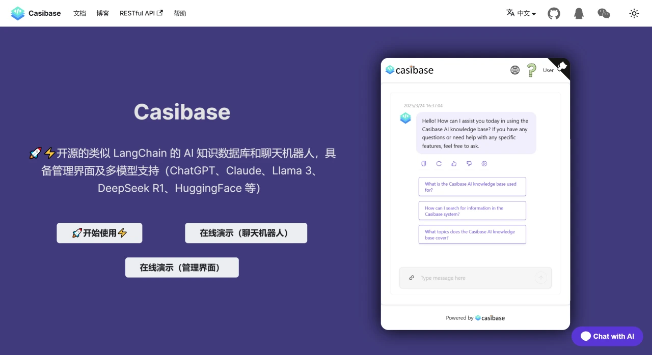Toggle the light/dark theme sun icon

(634, 14)
